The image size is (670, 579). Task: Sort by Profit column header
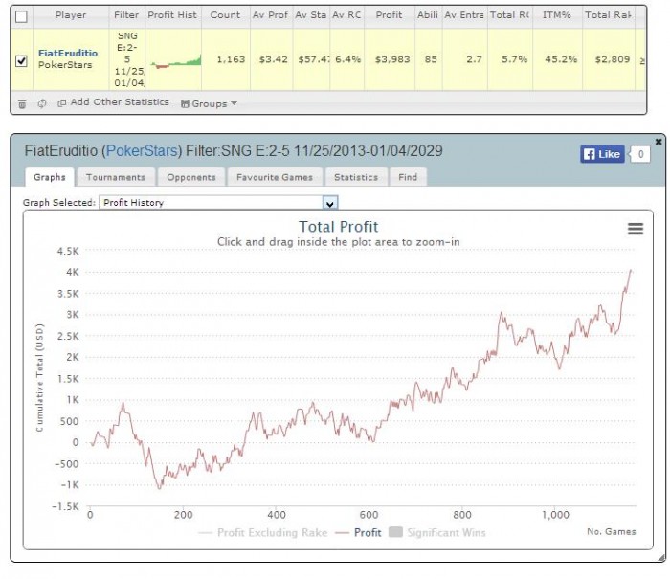click(389, 15)
